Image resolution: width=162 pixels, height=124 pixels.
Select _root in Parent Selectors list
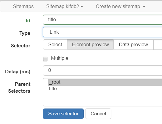click(x=105, y=83)
